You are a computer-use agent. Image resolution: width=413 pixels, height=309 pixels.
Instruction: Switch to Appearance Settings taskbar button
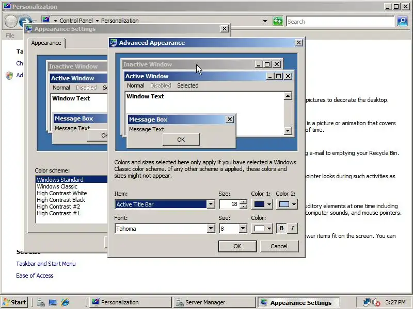click(298, 302)
